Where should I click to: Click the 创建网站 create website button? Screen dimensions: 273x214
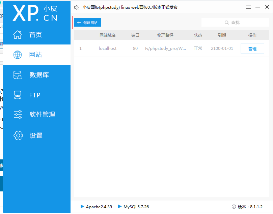click(87, 23)
